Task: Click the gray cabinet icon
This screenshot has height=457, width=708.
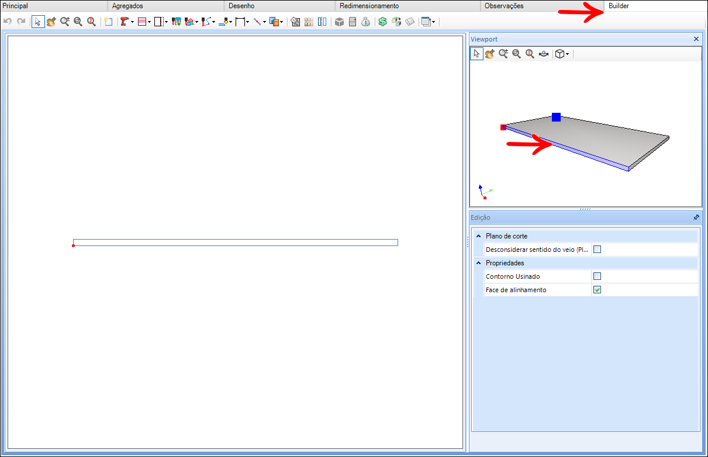Action: (x=352, y=22)
